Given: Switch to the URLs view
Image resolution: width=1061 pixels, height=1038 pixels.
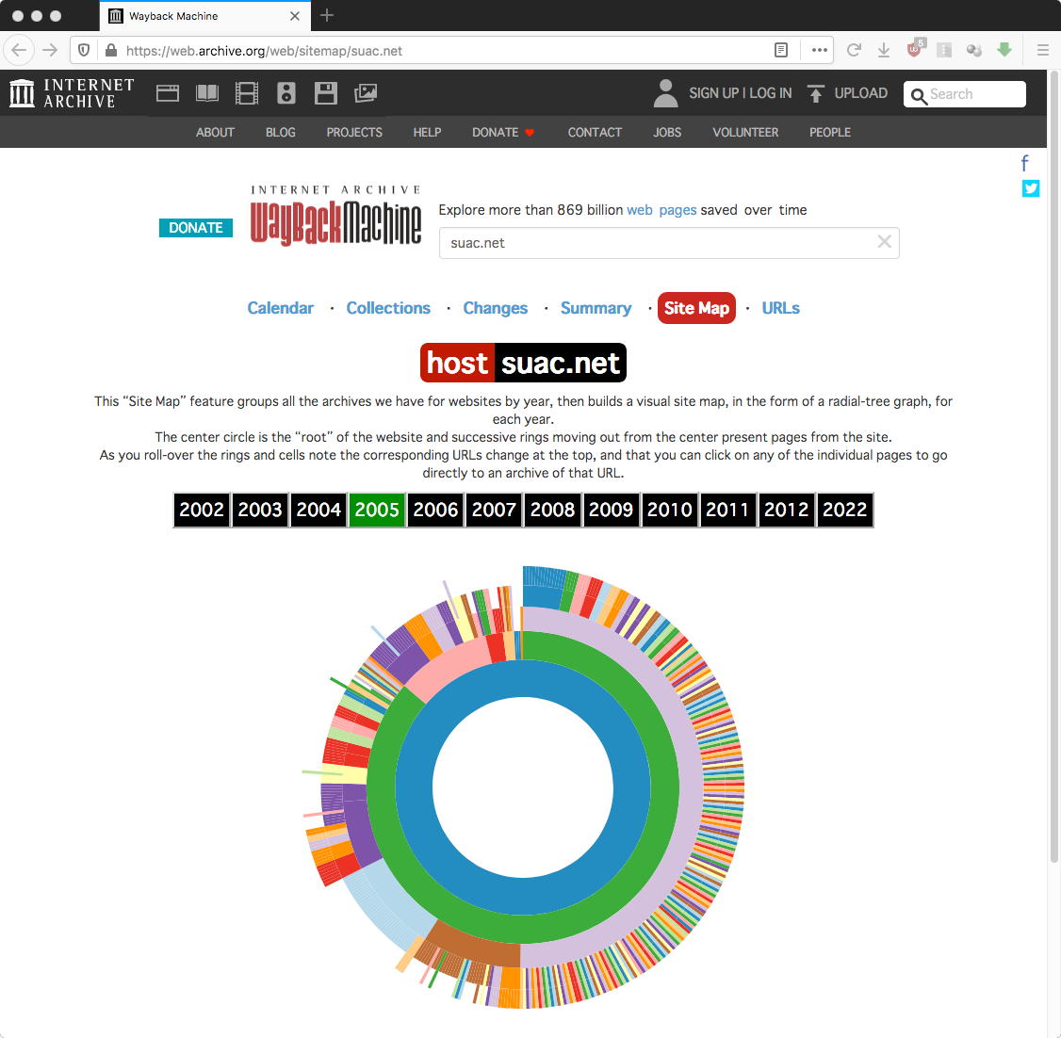Looking at the screenshot, I should [x=780, y=308].
